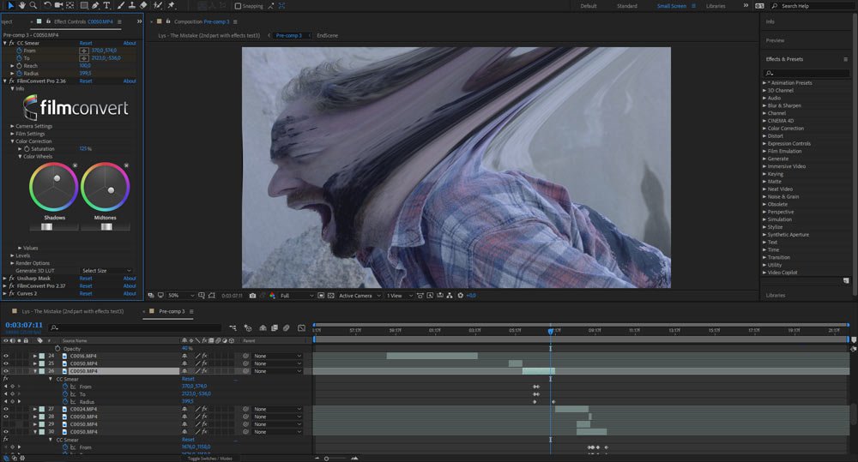Click the Shadows color wheel
Image resolution: width=858 pixels, height=462 pixels.
coord(53,185)
